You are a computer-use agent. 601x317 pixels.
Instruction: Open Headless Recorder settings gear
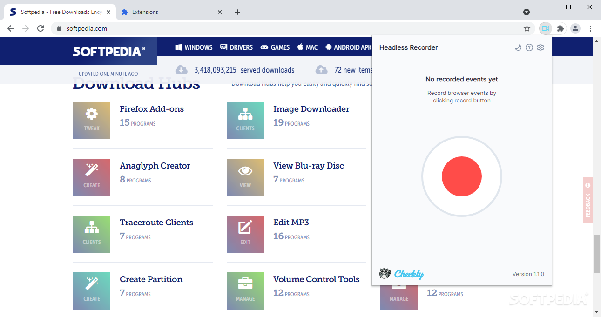[540, 47]
